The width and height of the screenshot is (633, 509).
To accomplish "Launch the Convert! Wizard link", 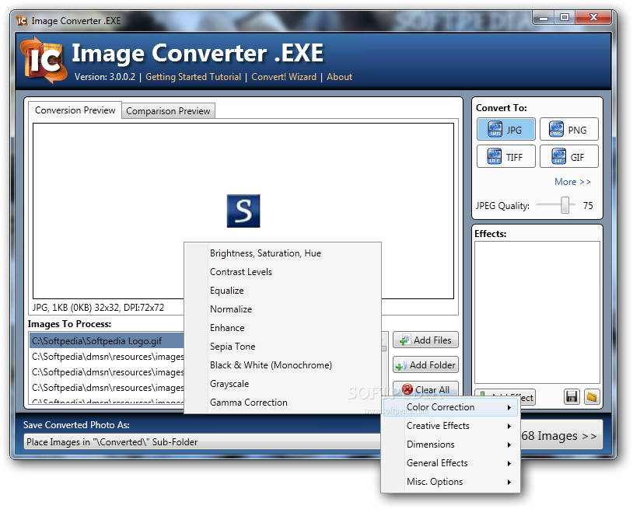I will tap(284, 77).
